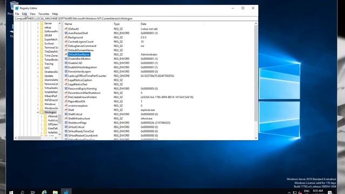The image size is (345, 194).
Task: Open the Favorites menu
Action: click(x=44, y=14)
